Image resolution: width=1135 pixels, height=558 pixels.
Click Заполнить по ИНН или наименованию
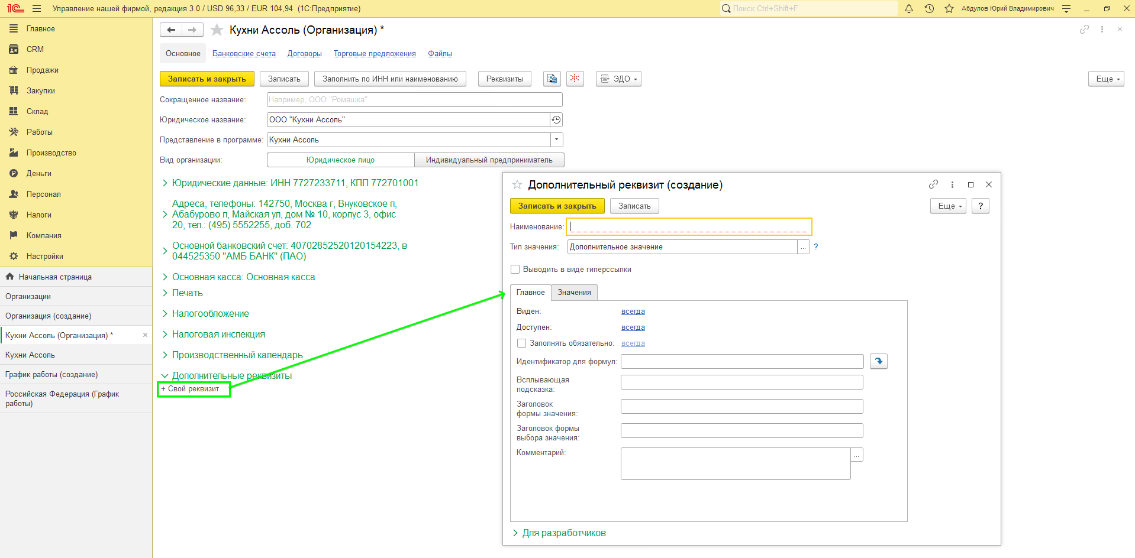coord(390,79)
